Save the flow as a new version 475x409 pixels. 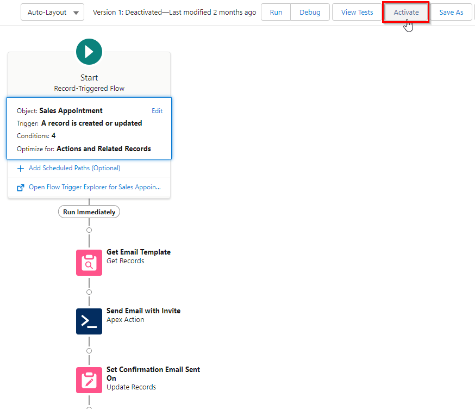coord(452,11)
